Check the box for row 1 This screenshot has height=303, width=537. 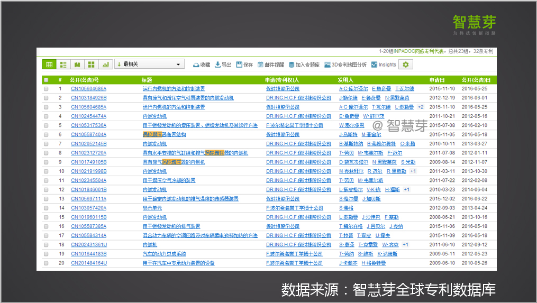(x=46, y=89)
